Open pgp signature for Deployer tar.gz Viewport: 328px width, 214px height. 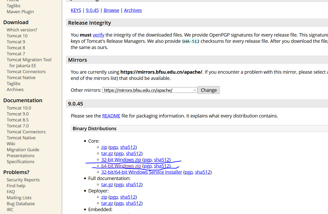[119, 203]
